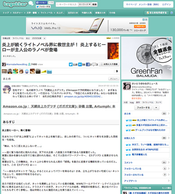Click the sidebar profile avatar わ
This screenshot has height=194, width=175.
(x=127, y=86)
